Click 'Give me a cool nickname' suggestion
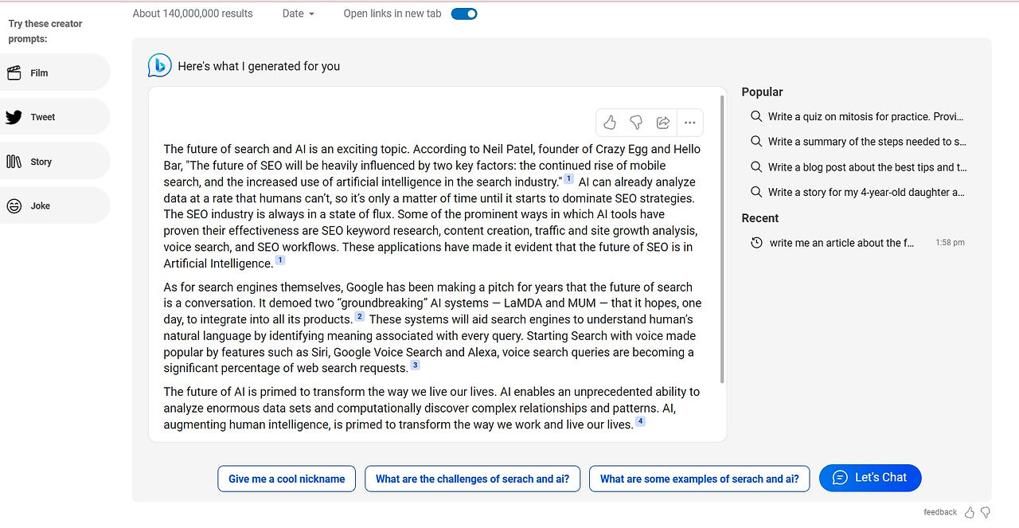Screen dimensions: 1019x528 (287, 479)
